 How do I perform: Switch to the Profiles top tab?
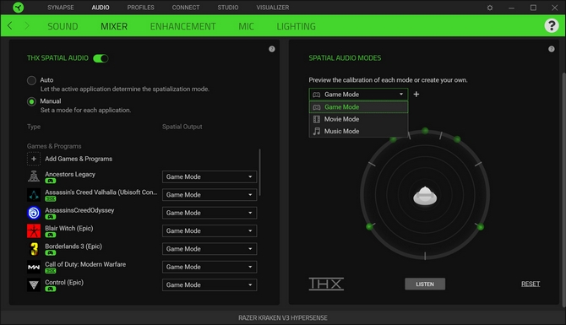[x=140, y=8]
